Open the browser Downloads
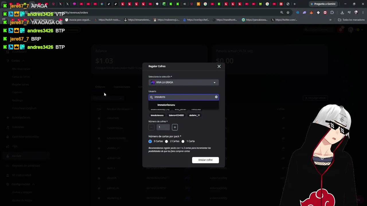This screenshot has width=367, height=206. [x=342, y=13]
